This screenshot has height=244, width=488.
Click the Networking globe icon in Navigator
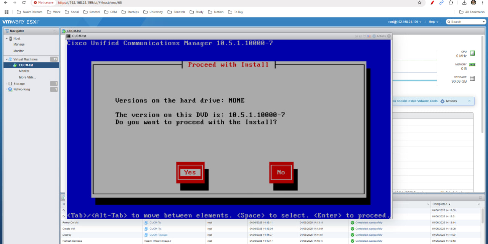point(10,89)
